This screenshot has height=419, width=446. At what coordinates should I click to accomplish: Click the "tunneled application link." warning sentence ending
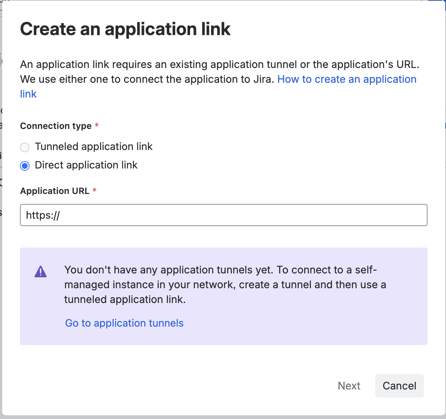125,300
